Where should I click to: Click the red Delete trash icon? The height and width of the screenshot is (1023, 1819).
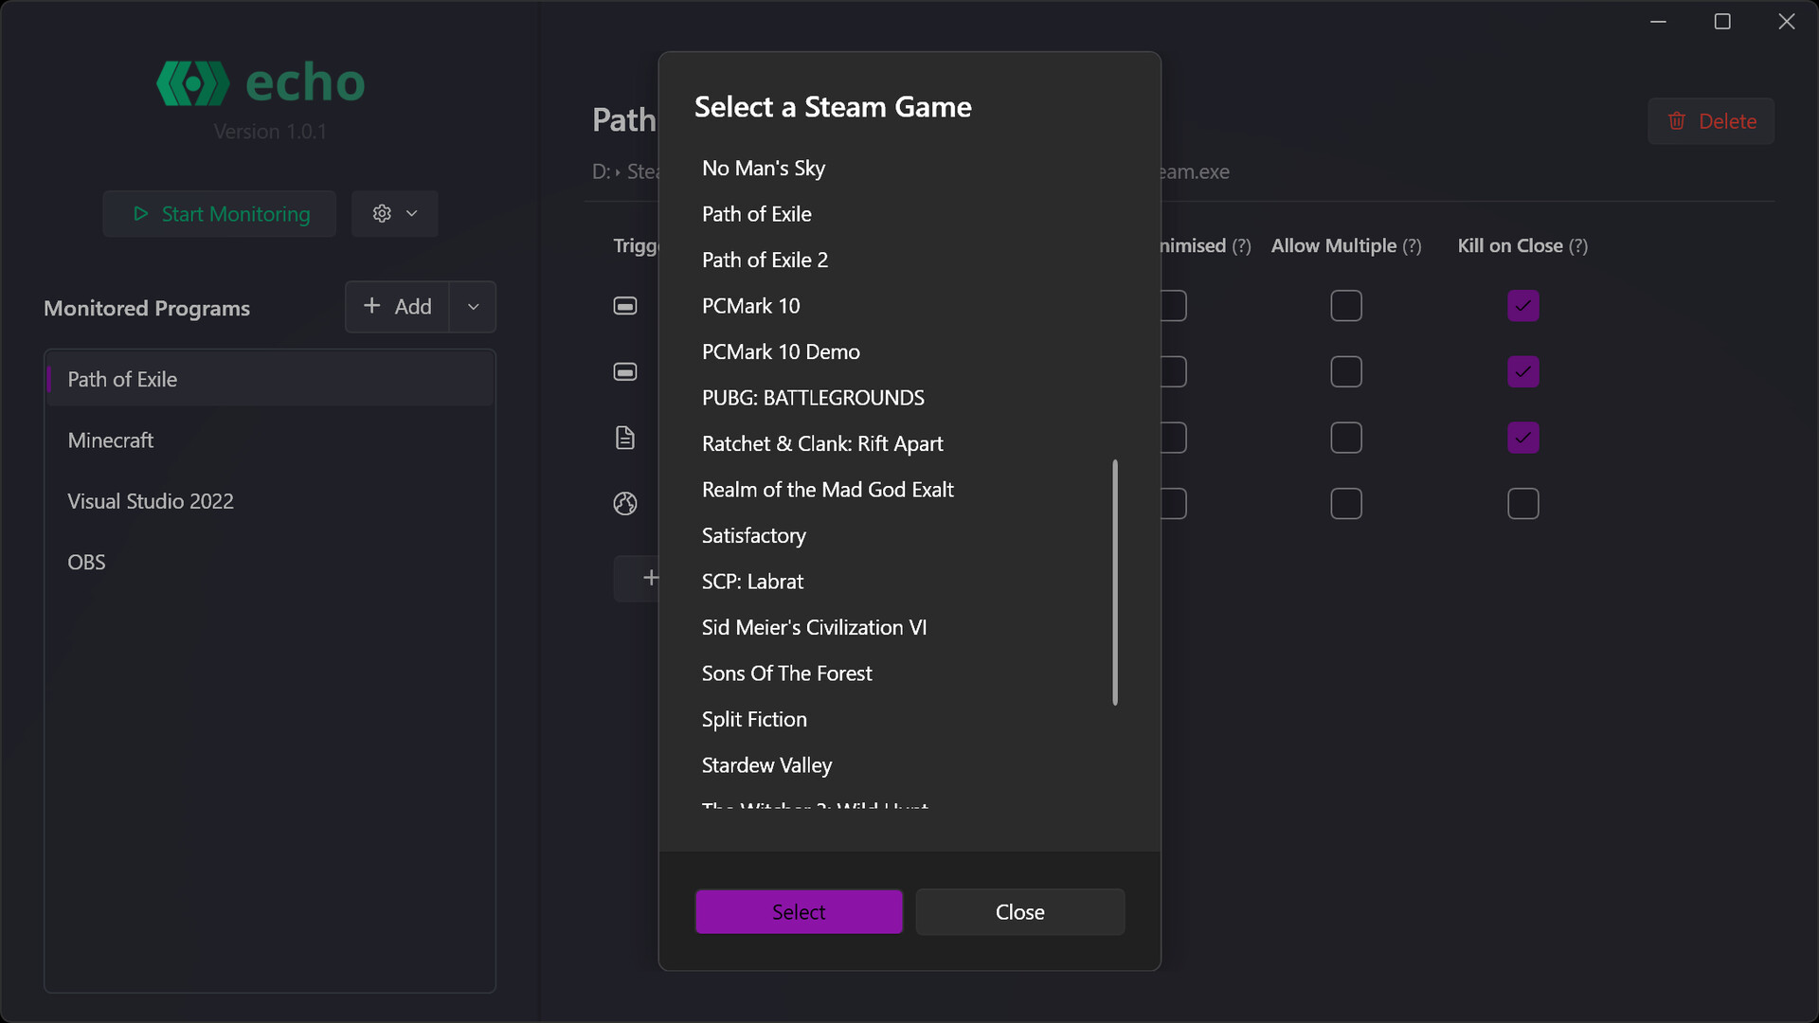1677,121
